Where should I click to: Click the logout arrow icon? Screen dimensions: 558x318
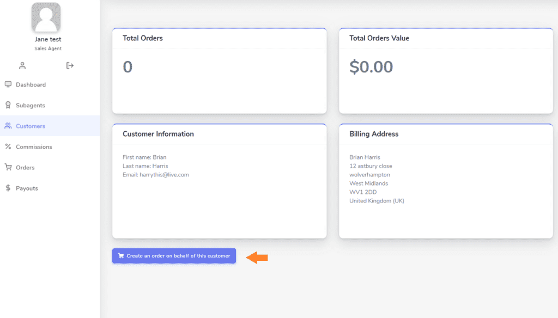point(70,65)
